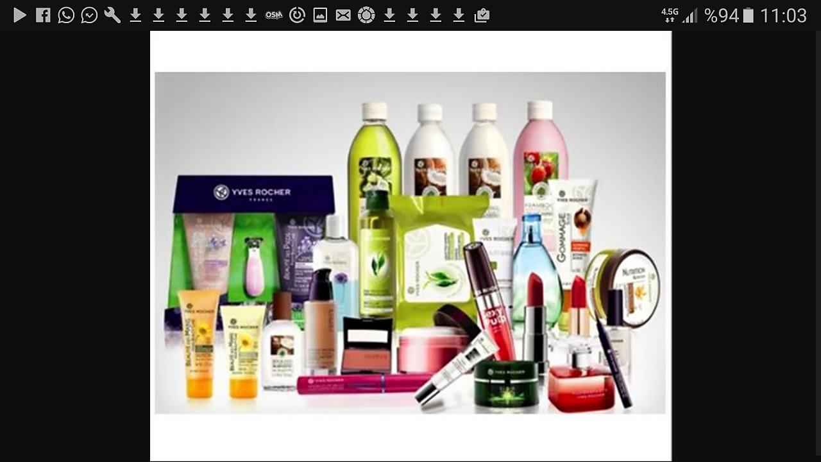821x462 pixels.
Task: Open the email envelope notification icon
Action: pyautogui.click(x=343, y=15)
